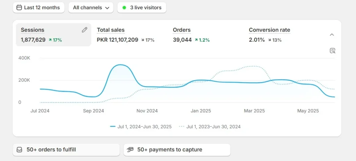Click the Total sales downward trend arrow
Viewport: 356px width, 161px height.
143,40
